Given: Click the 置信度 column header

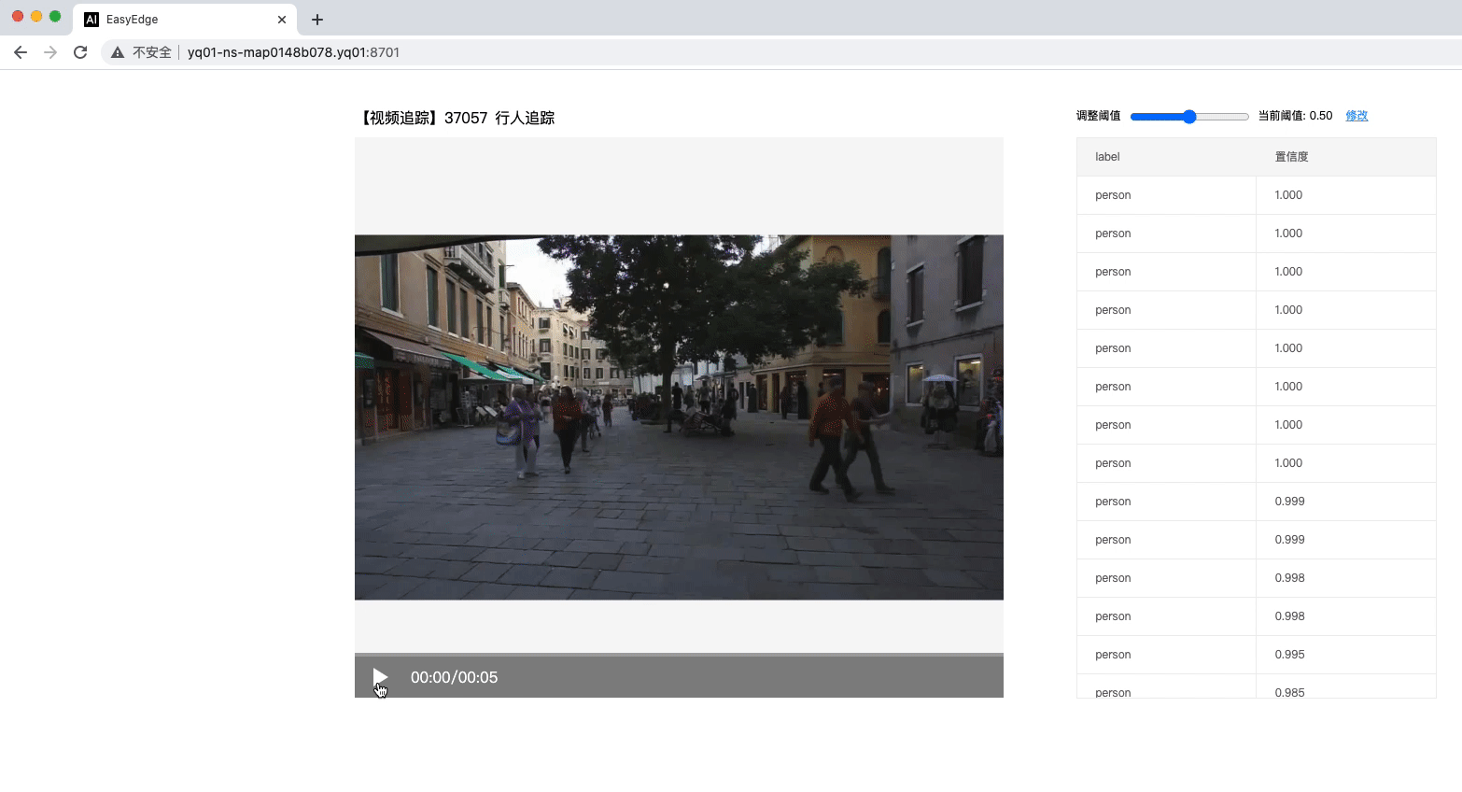Looking at the screenshot, I should tap(1291, 157).
